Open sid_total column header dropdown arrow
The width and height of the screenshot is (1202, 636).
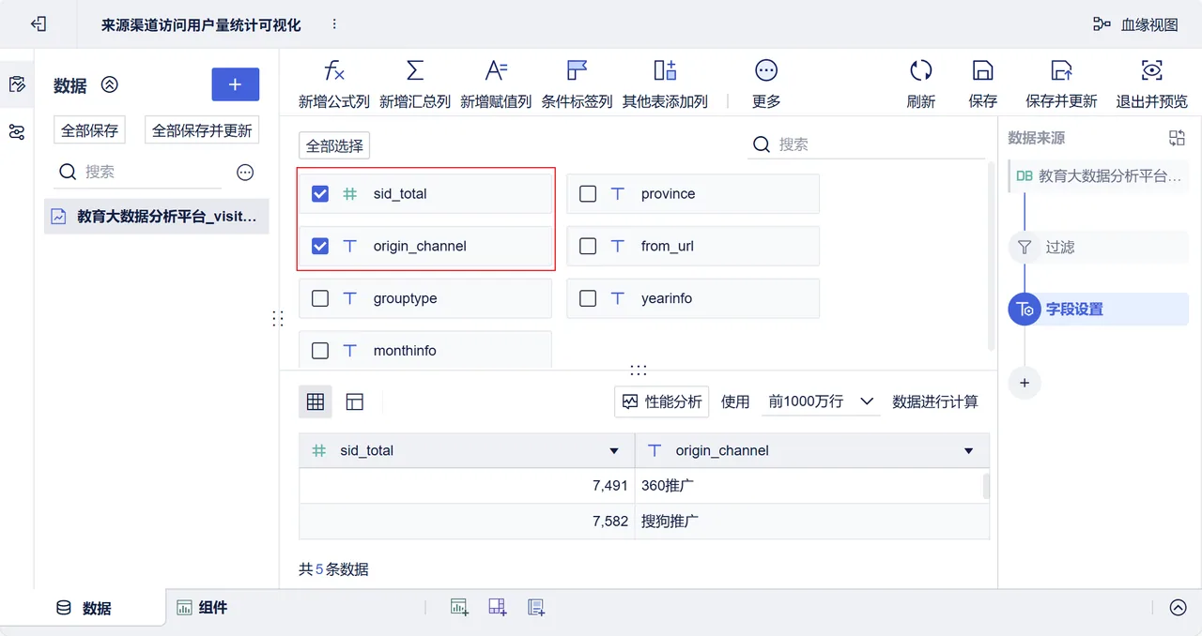point(614,451)
